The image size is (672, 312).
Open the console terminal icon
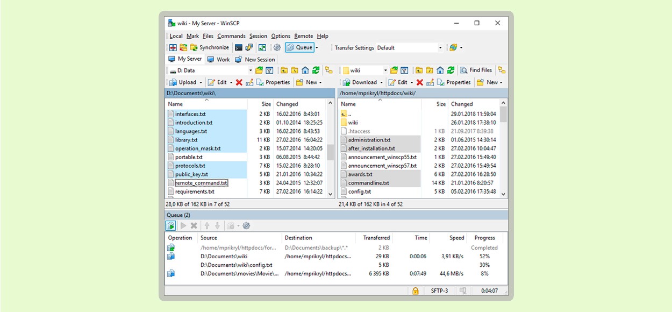pos(239,47)
